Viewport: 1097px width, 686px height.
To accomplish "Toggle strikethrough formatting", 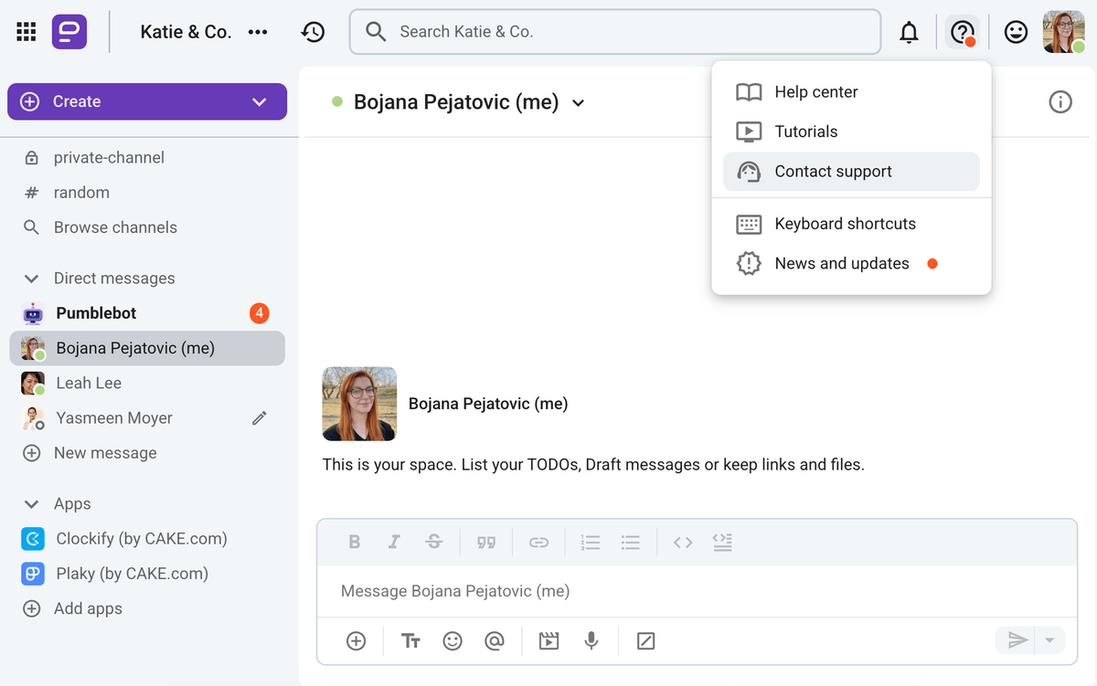I will [434, 543].
